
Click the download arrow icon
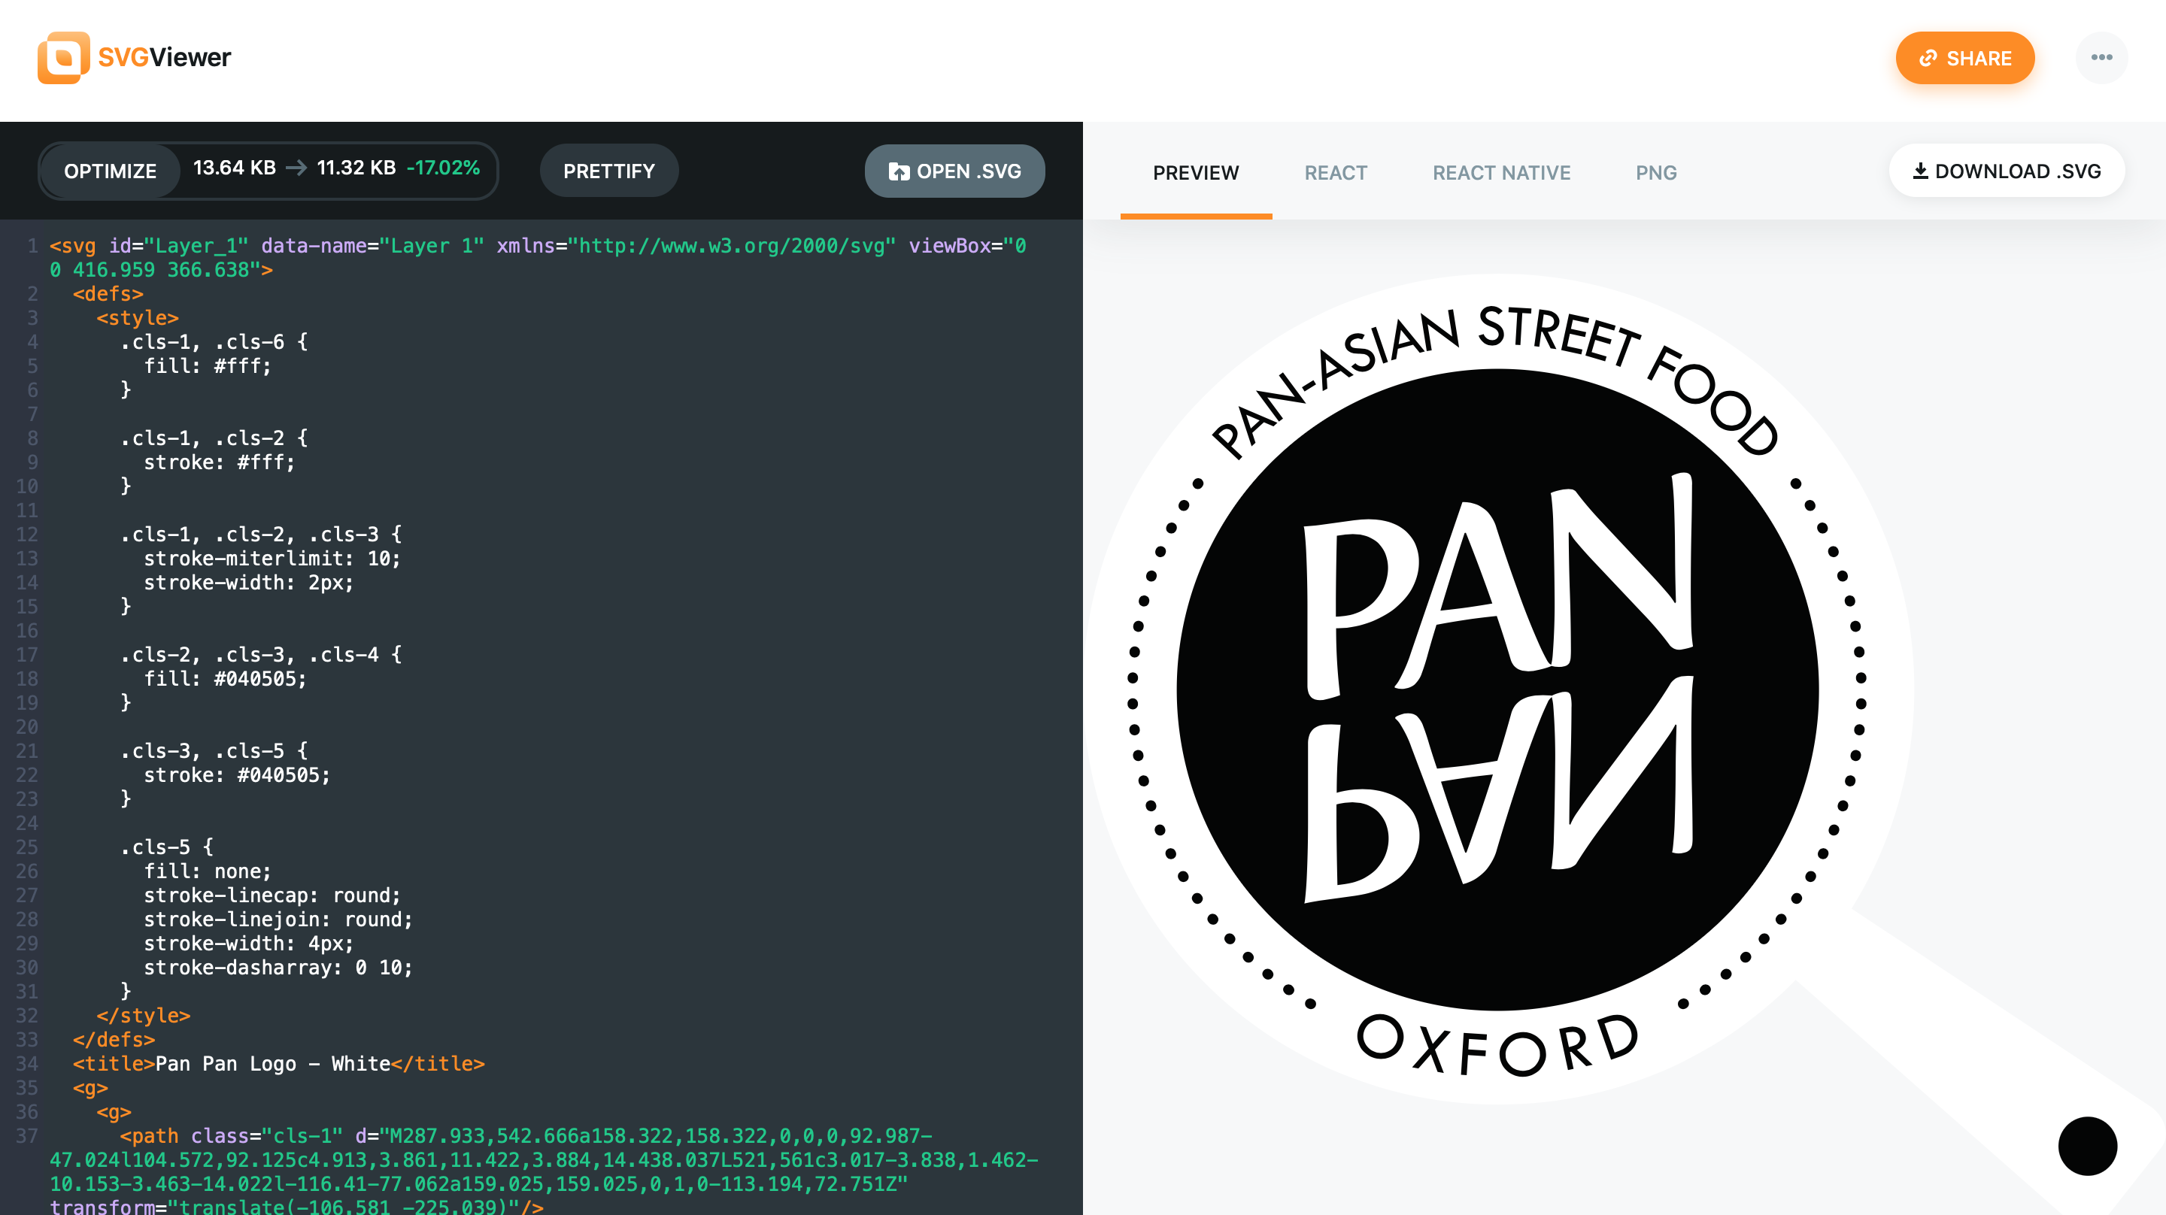tap(1919, 171)
